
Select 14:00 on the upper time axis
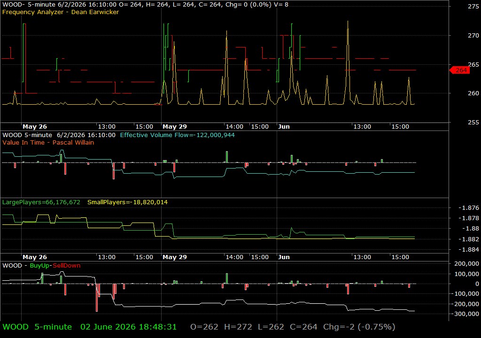[234, 127]
